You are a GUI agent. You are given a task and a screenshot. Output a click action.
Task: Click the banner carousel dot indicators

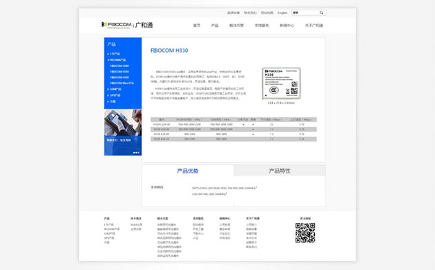(136, 153)
